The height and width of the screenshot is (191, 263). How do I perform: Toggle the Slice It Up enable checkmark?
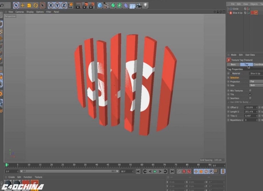coord(249,13)
